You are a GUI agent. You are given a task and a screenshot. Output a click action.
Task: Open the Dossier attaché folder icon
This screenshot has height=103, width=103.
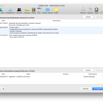click(x=48, y=10)
